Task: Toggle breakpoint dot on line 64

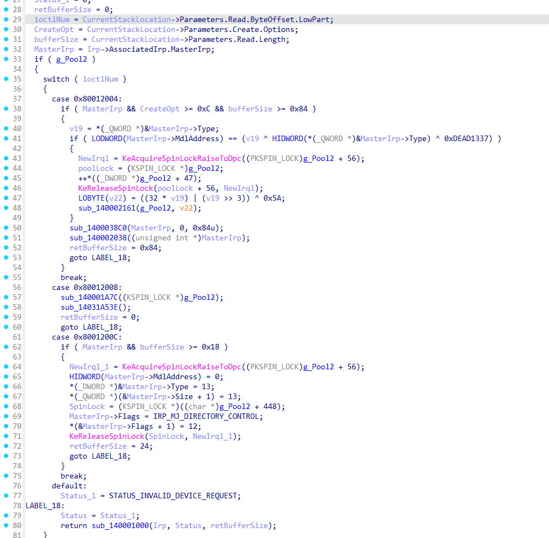Action: tap(6, 367)
